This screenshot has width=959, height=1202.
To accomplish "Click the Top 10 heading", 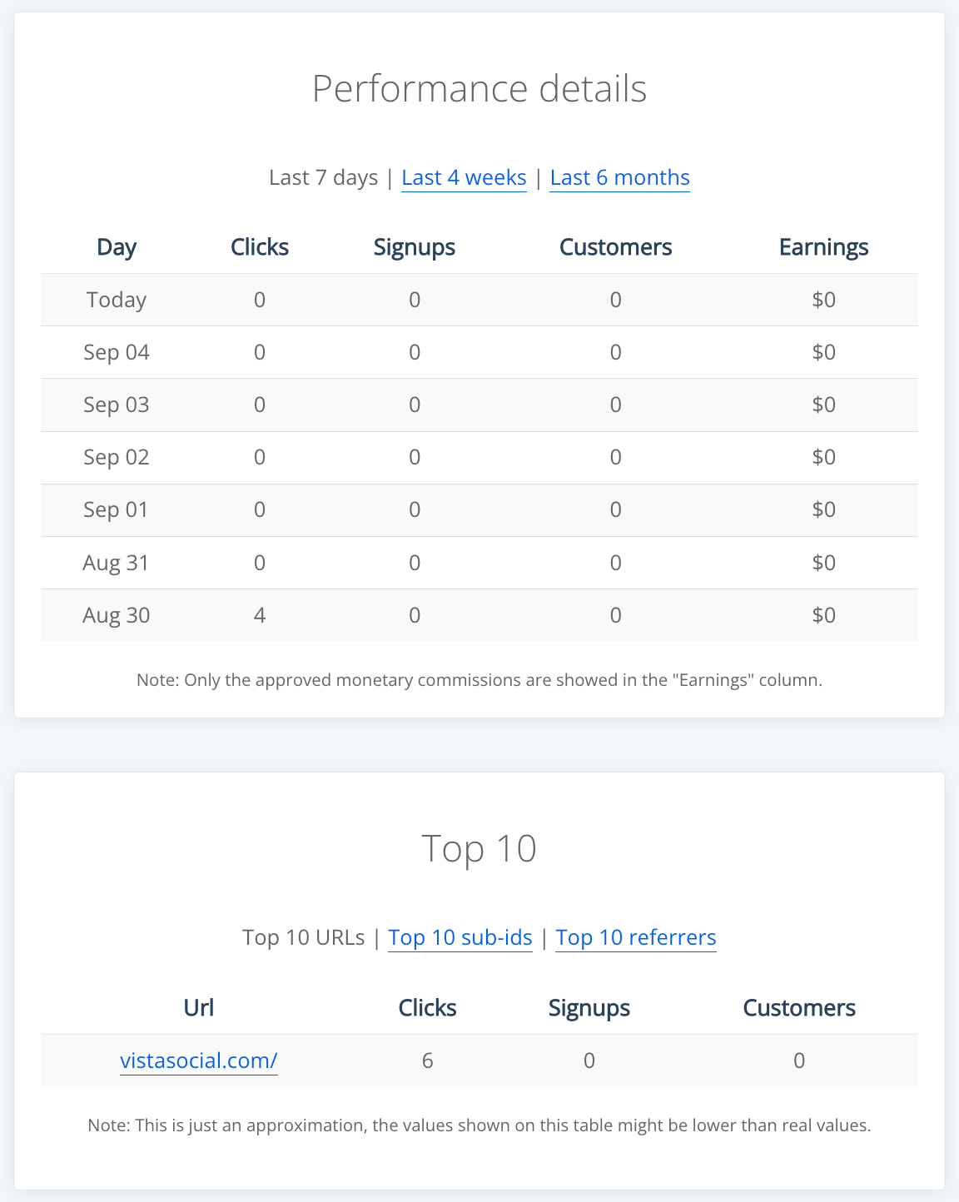I will [x=479, y=848].
